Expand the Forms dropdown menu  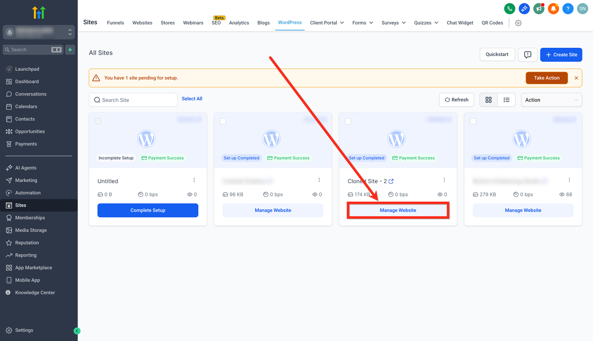[363, 23]
